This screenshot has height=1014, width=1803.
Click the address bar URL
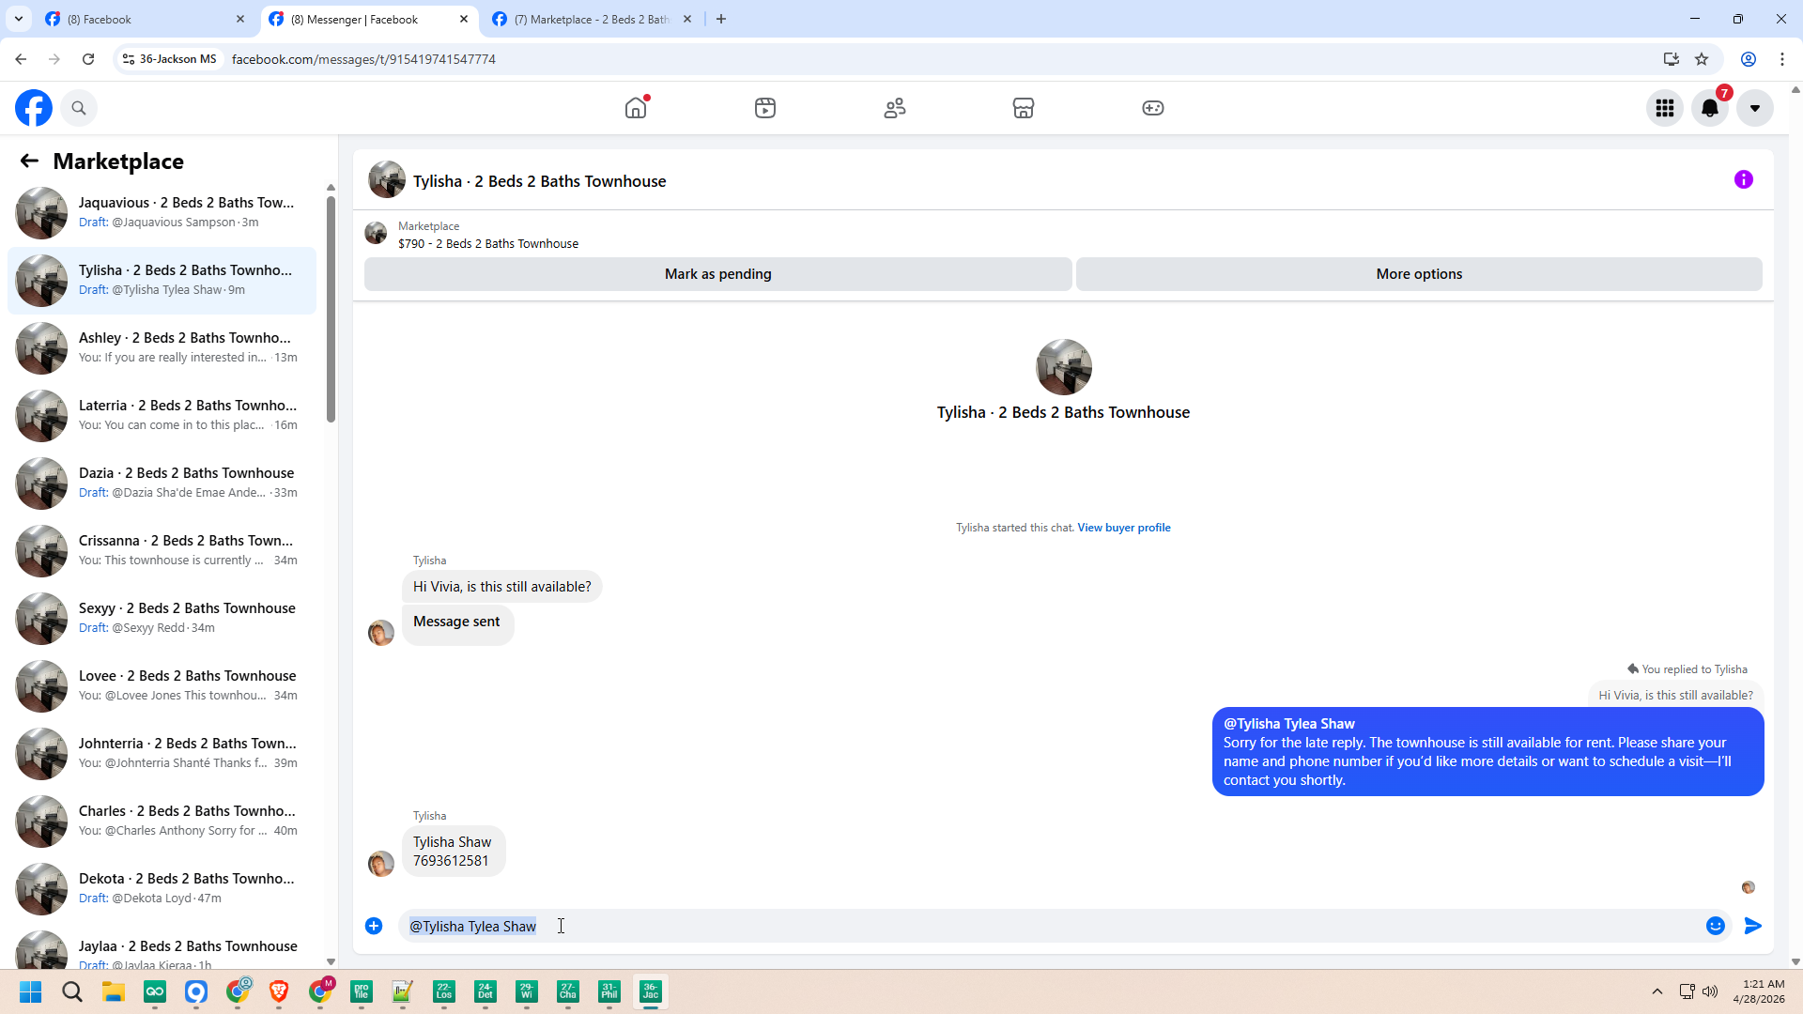pyautogui.click(x=363, y=59)
